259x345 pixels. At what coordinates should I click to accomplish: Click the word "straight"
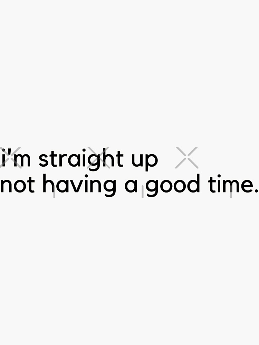point(81,159)
